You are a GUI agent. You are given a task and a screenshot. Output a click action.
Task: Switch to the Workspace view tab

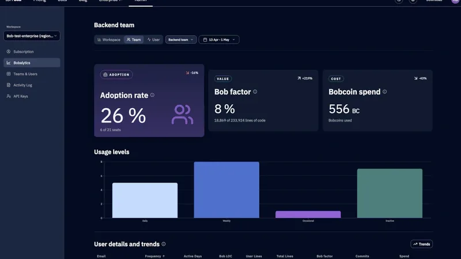click(x=109, y=40)
